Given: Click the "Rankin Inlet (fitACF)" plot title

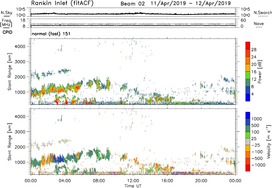Looking at the screenshot, I should pyautogui.click(x=62, y=3).
